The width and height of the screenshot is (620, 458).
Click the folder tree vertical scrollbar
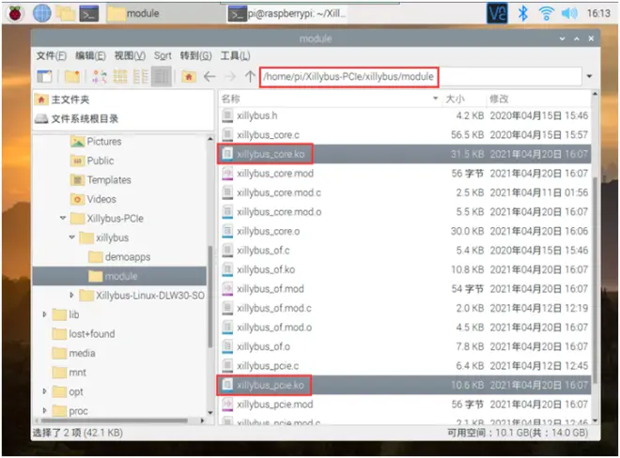point(210,297)
